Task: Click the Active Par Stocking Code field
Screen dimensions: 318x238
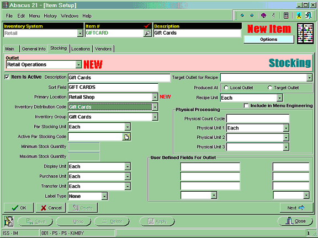Action: pos(96,137)
